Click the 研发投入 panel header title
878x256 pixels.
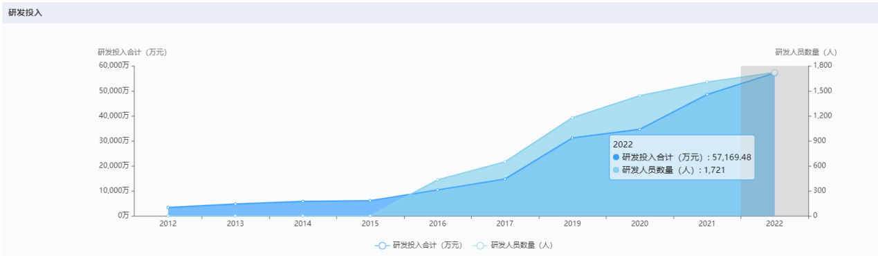(25, 12)
